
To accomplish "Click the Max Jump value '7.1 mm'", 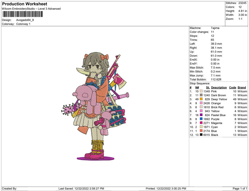I will coord(216,75).
